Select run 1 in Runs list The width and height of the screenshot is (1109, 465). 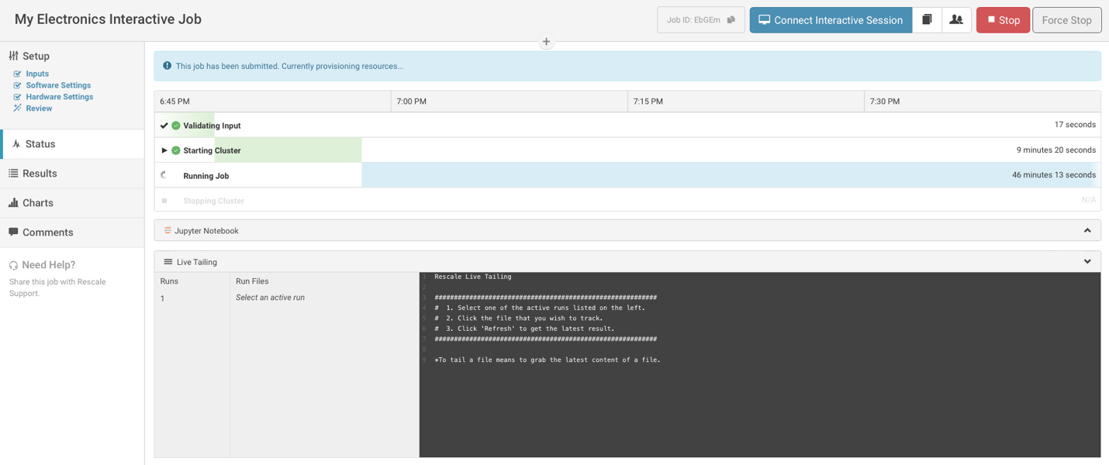click(x=163, y=298)
